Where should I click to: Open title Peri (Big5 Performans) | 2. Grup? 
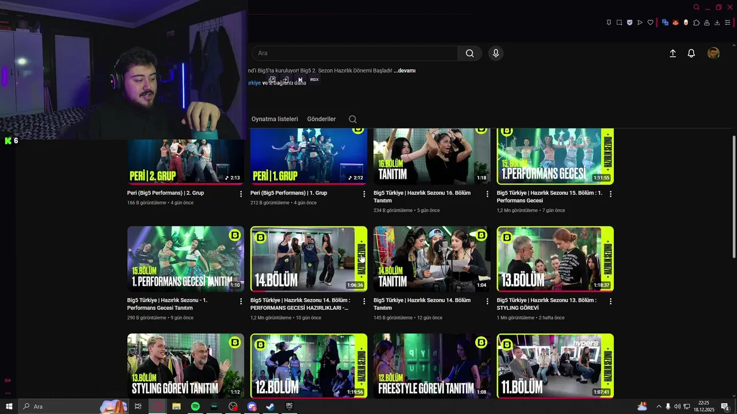tap(165, 193)
